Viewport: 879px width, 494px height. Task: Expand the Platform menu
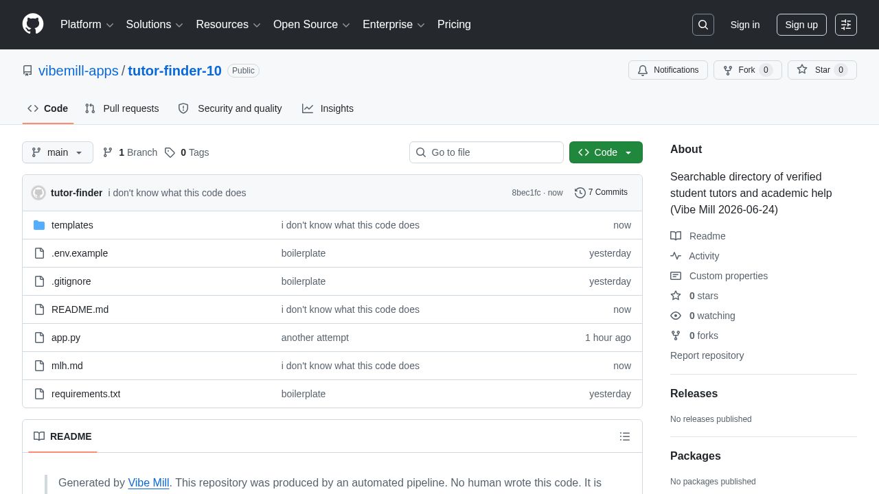coord(87,25)
